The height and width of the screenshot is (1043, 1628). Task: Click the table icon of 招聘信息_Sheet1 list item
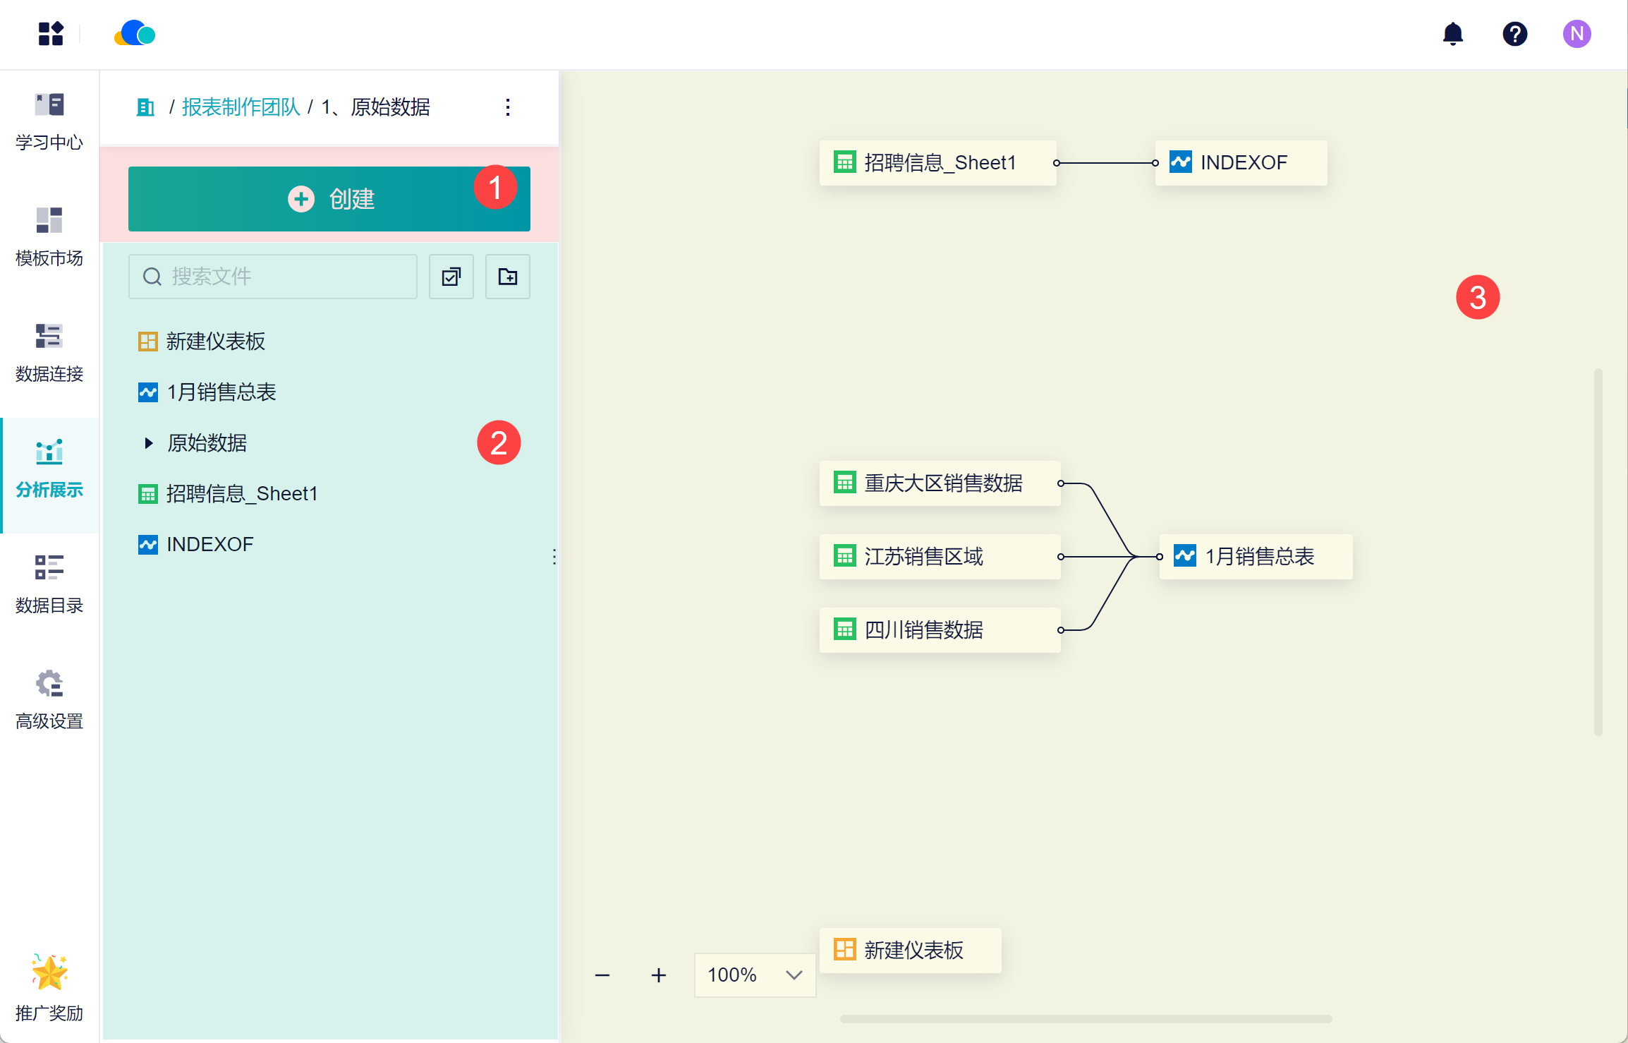(148, 494)
